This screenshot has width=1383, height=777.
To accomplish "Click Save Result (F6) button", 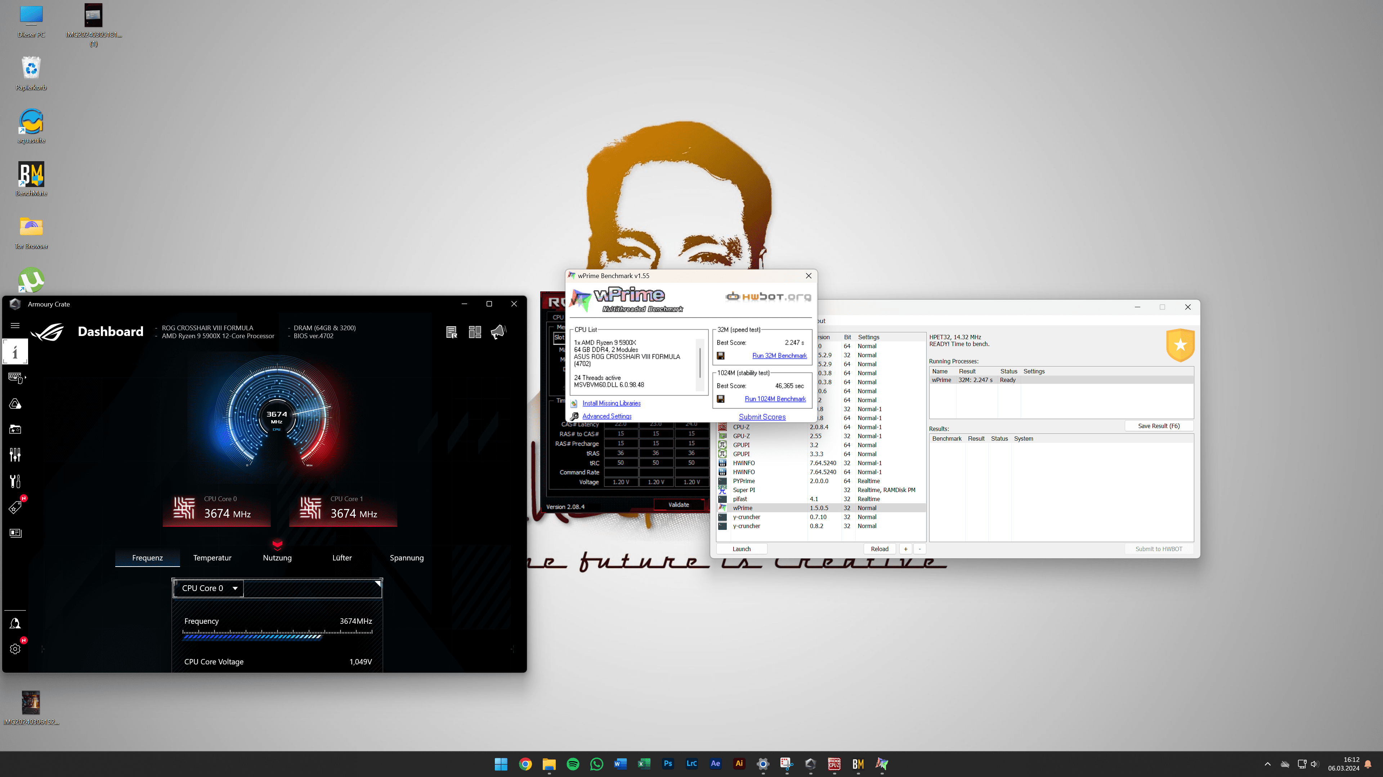I will pyautogui.click(x=1159, y=426).
